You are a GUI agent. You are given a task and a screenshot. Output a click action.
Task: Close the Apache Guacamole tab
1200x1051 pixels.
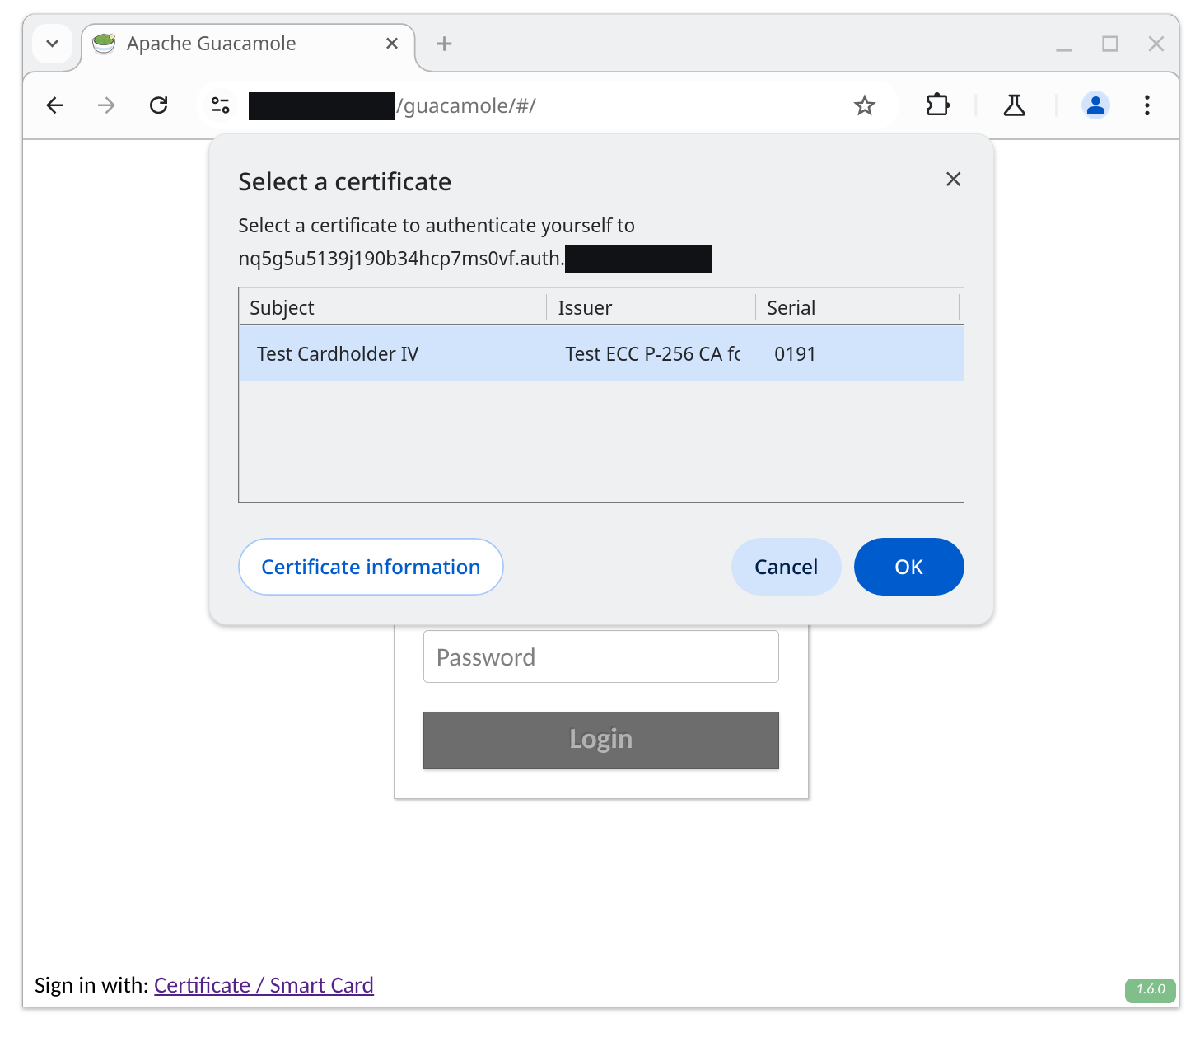click(x=392, y=44)
